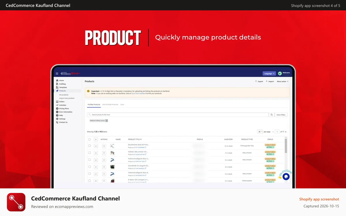Click the Orders sidebar icon
Screen dimensions: 346x216
[x=57, y=102]
